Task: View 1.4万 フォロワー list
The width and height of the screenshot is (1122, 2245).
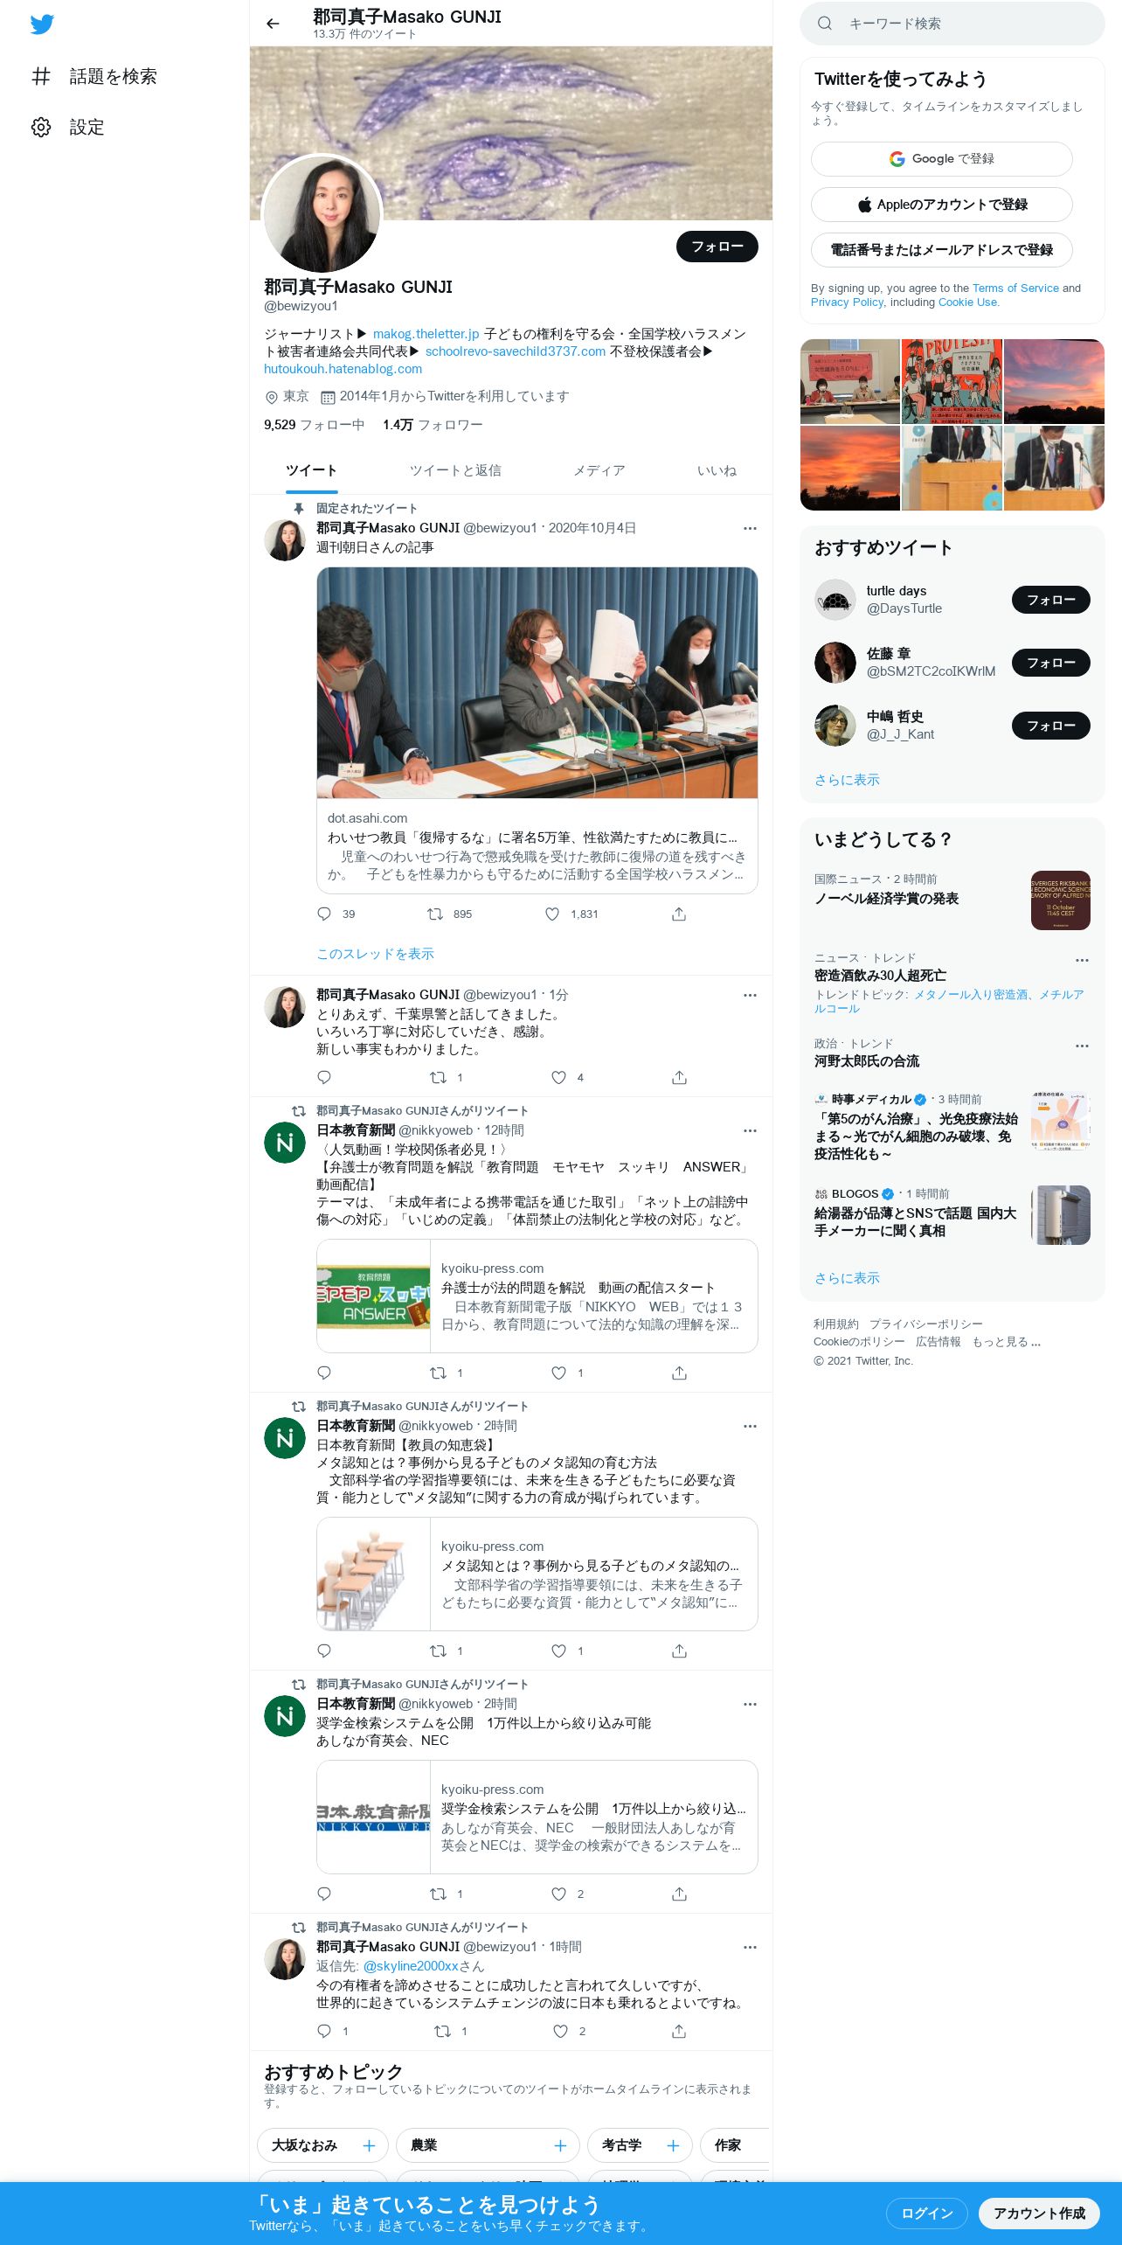Action: click(433, 425)
